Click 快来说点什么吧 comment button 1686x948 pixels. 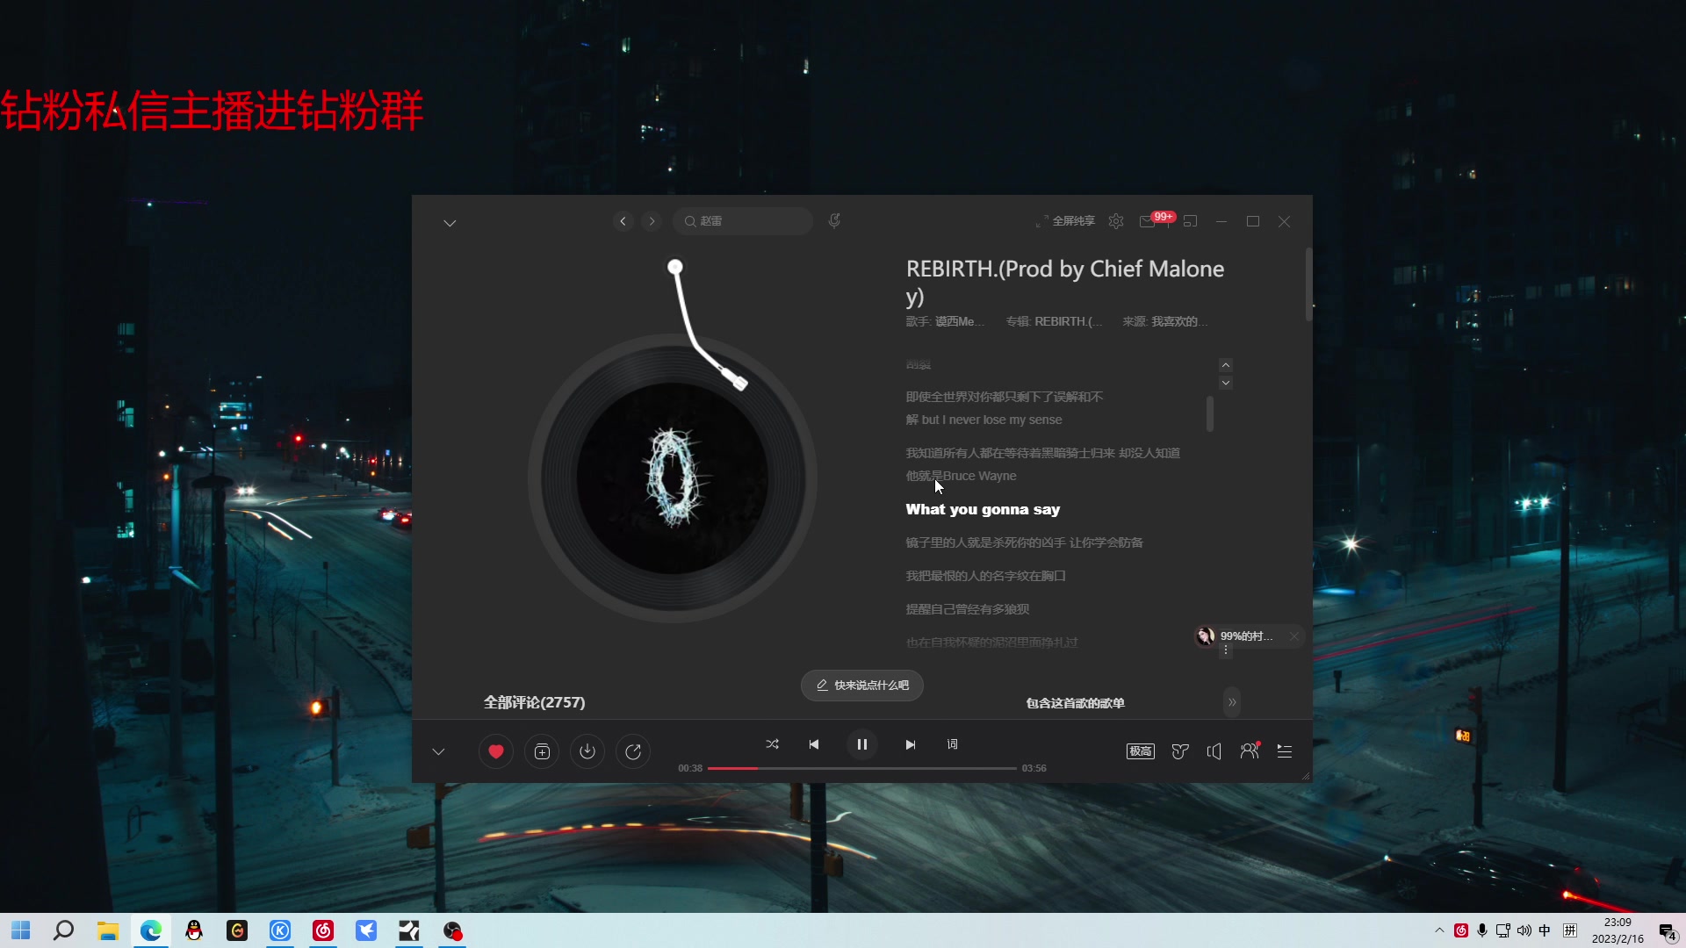coord(861,686)
